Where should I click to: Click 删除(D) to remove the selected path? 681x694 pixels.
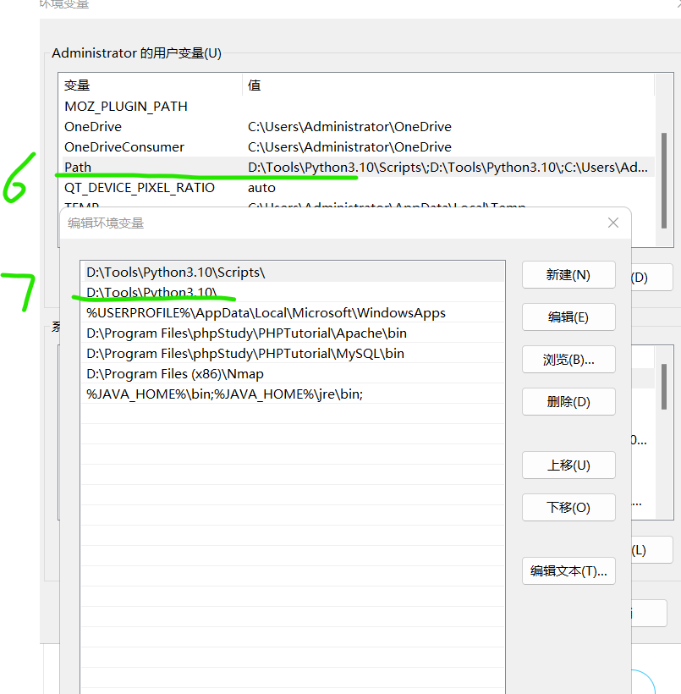coord(568,401)
